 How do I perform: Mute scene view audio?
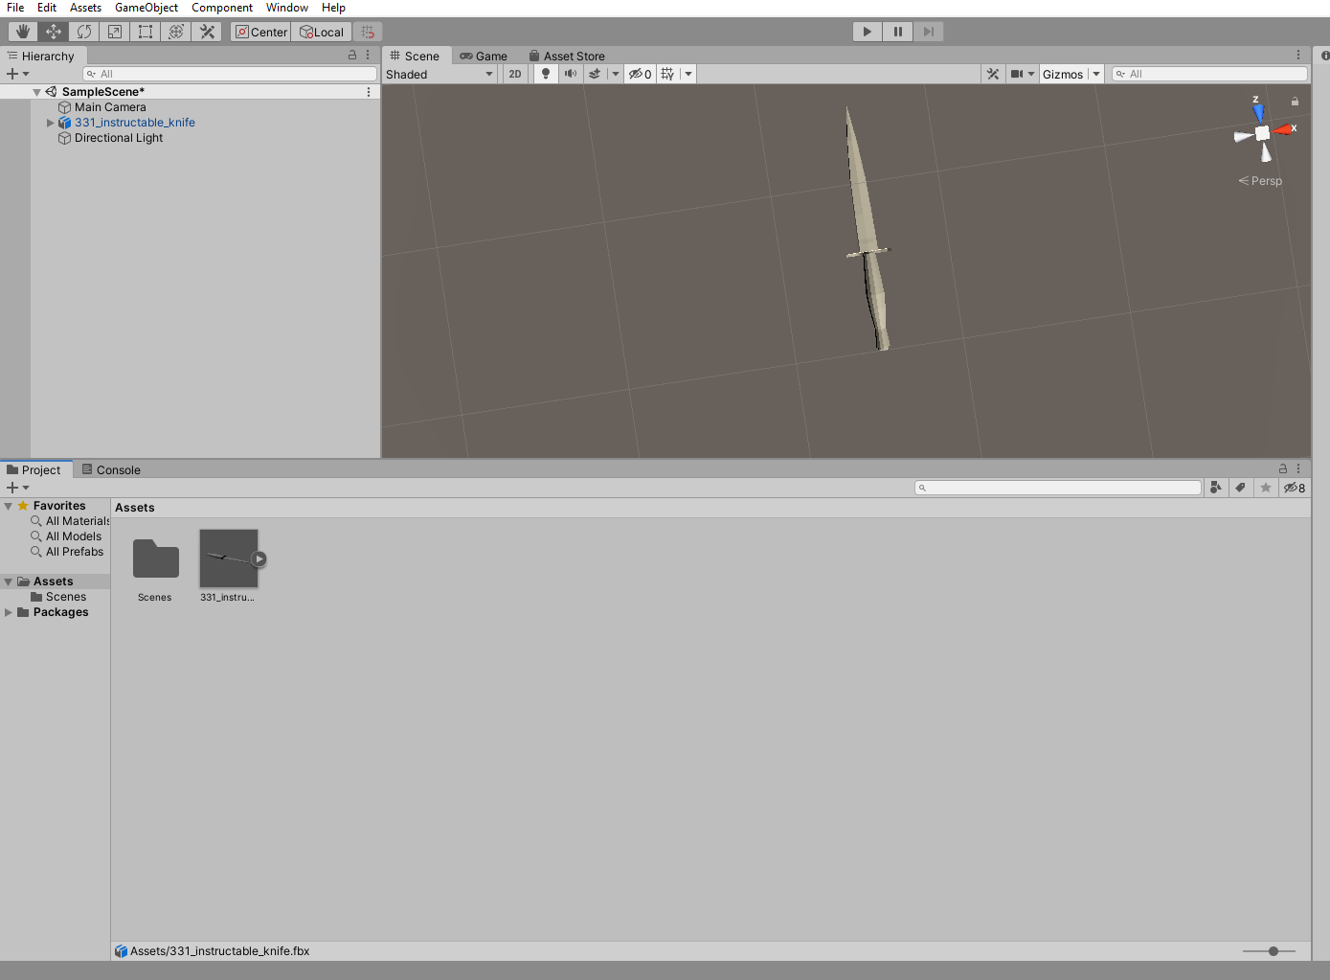click(x=571, y=74)
